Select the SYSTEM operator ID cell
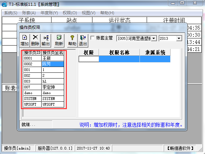 32,99
